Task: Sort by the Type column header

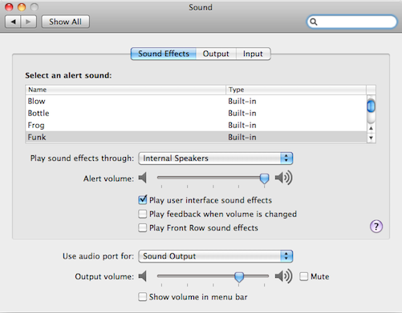Action: 296,90
